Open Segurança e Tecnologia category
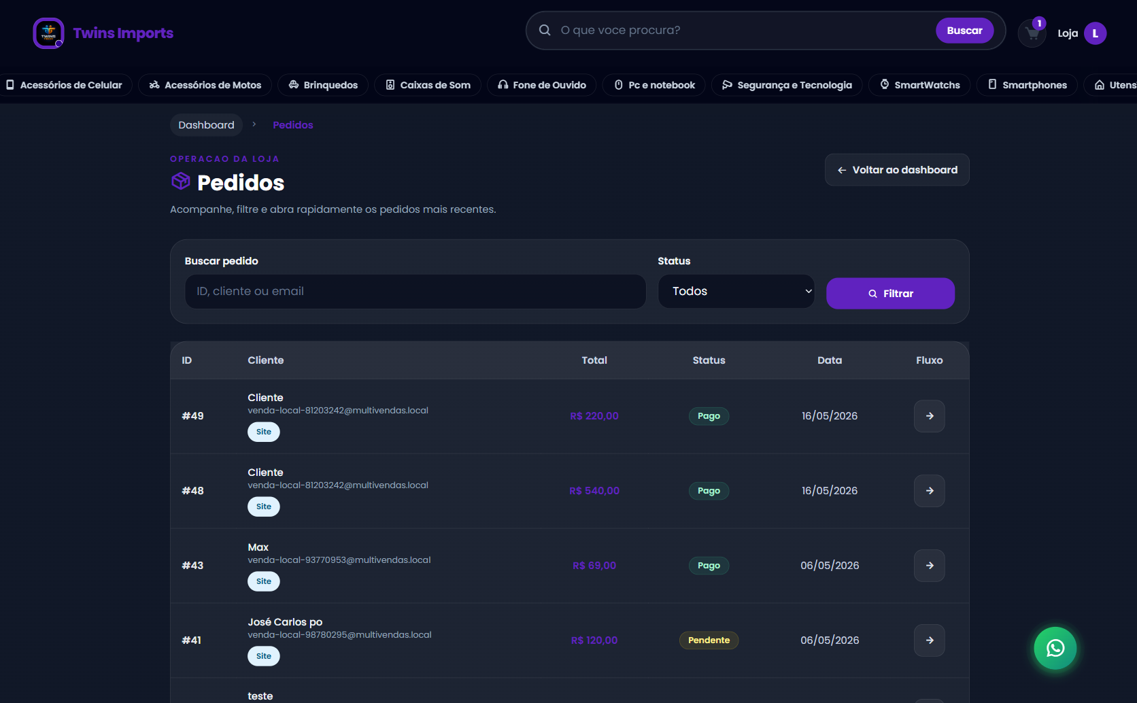The height and width of the screenshot is (703, 1137). point(787,85)
